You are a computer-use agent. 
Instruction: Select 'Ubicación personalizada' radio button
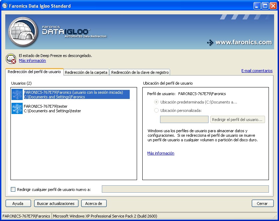(156, 110)
